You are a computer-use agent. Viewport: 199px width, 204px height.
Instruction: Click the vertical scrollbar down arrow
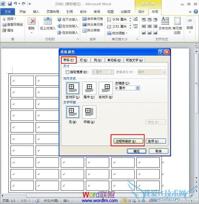click(x=196, y=178)
